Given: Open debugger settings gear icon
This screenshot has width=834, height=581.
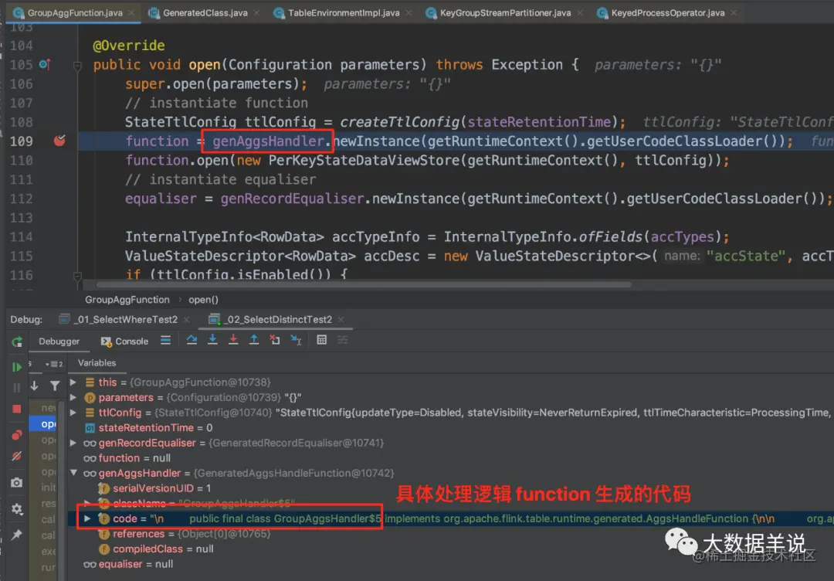Looking at the screenshot, I should coord(17,508).
